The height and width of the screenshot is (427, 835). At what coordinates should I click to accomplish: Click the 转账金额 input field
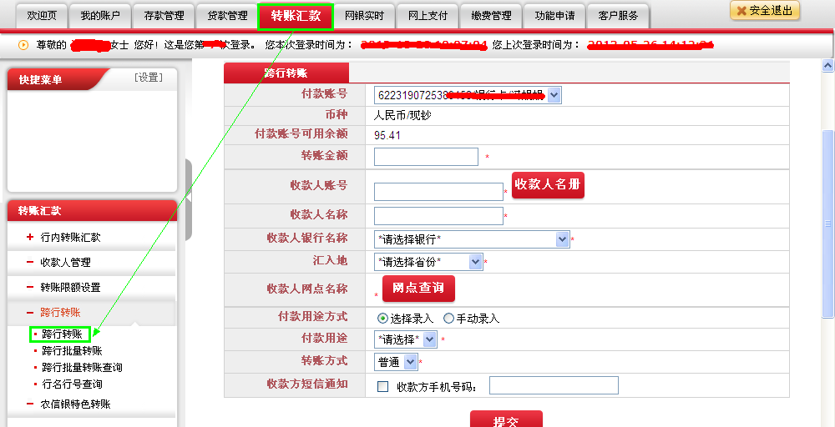(426, 156)
